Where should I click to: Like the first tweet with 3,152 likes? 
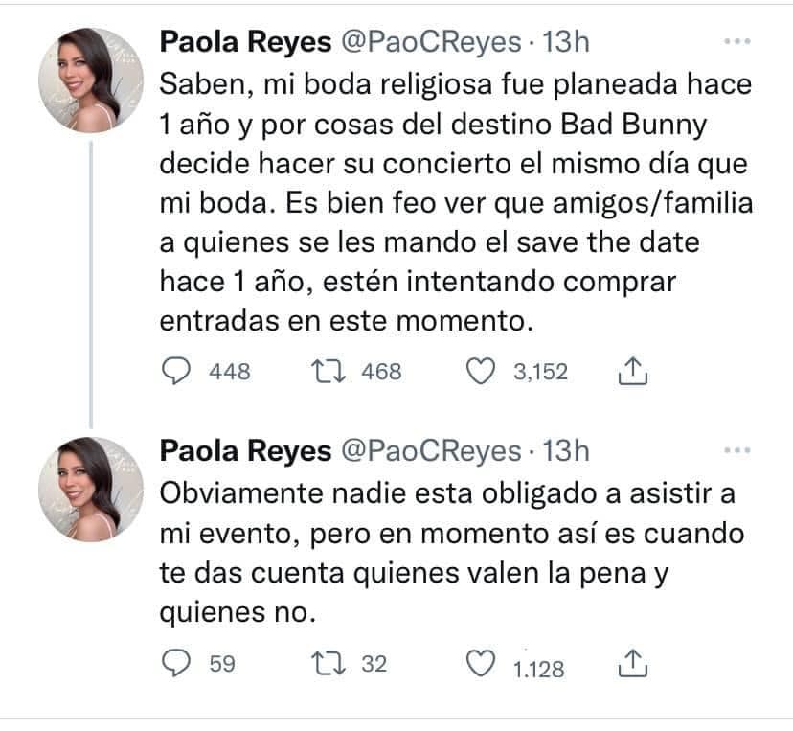pyautogui.click(x=480, y=371)
